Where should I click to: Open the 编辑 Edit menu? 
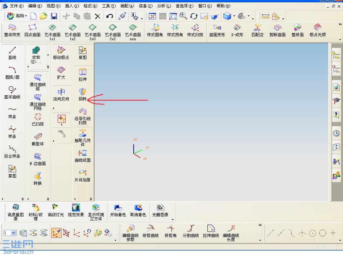35,6
